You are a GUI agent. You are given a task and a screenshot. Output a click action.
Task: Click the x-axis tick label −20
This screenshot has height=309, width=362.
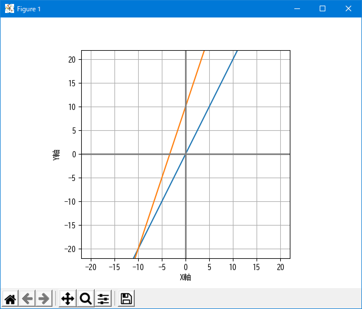point(90,267)
